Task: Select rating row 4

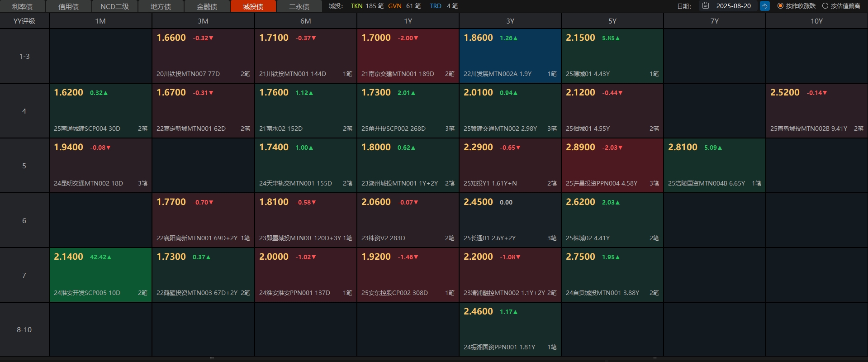Action: (24, 111)
